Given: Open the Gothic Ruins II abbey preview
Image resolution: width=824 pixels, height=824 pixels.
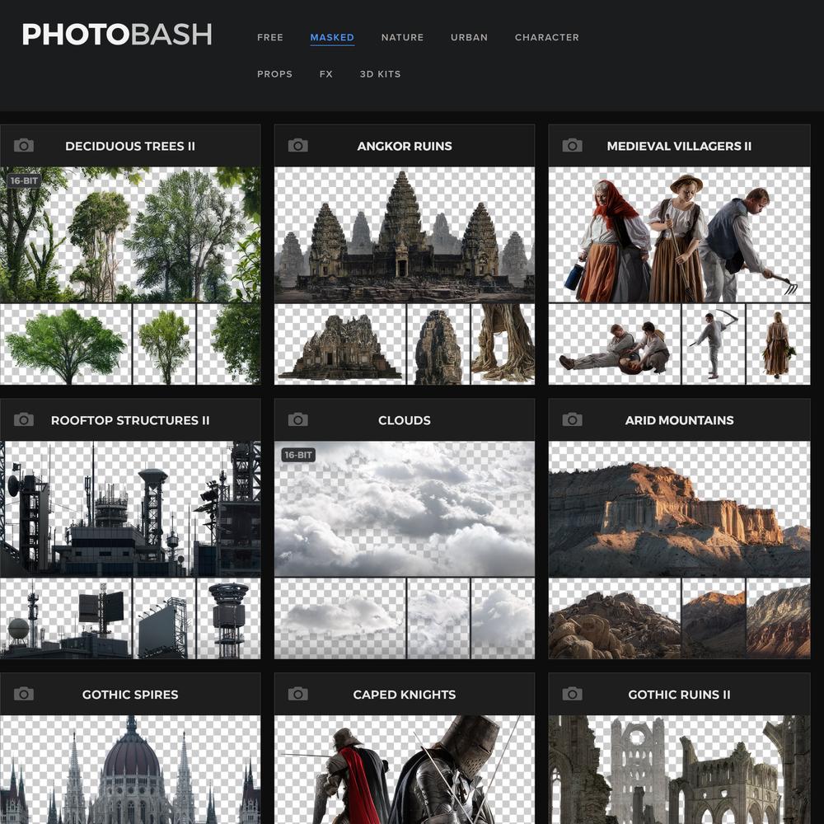Looking at the screenshot, I should click(679, 770).
